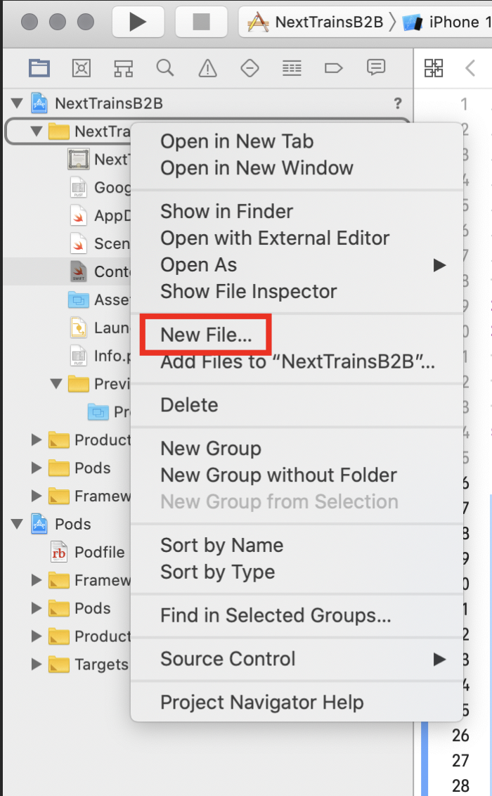Collapse the NextTrainsB2B yellow group folder
This screenshot has height=796, width=492.
tap(37, 131)
